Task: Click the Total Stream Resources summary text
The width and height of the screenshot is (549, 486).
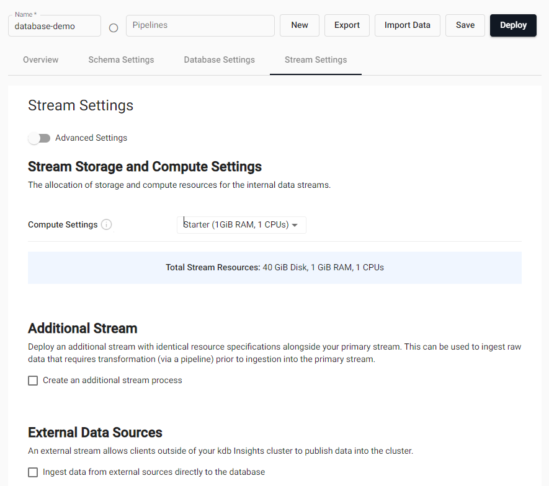Action: click(275, 268)
